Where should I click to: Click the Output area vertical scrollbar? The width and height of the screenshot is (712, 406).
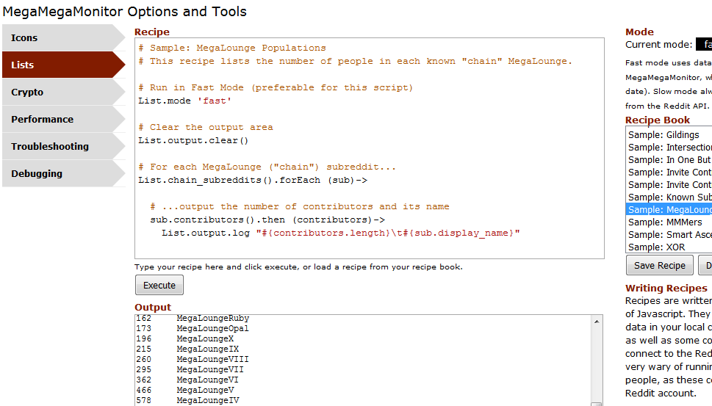[x=597, y=360]
